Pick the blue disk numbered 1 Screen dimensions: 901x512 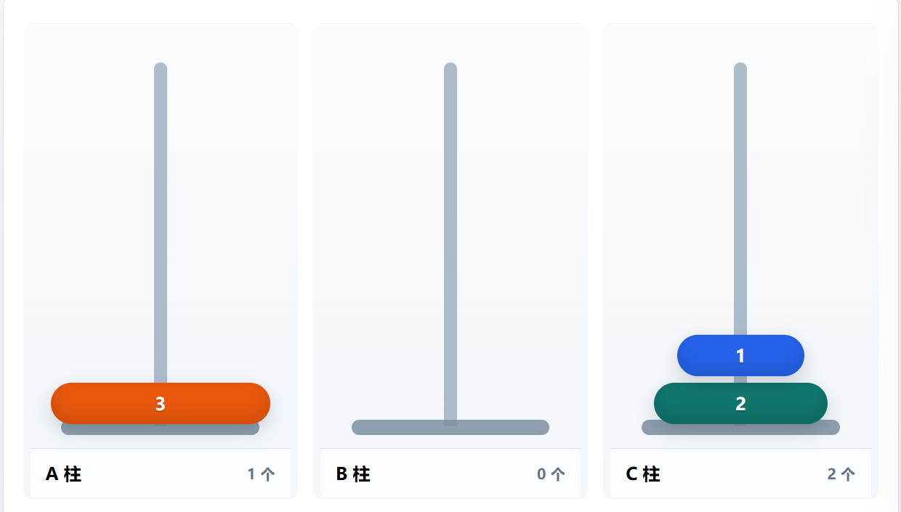tap(740, 355)
